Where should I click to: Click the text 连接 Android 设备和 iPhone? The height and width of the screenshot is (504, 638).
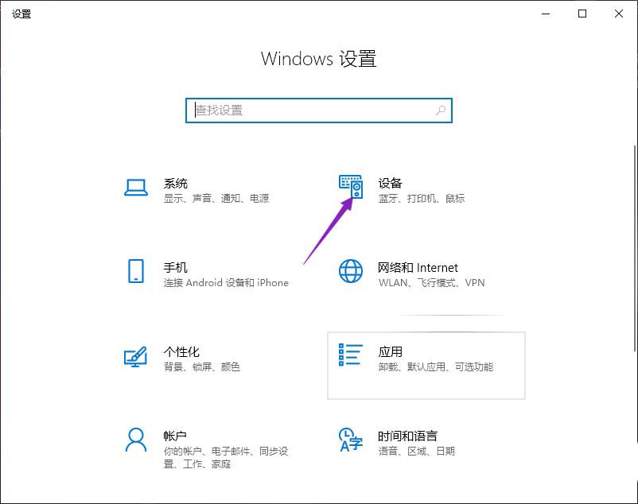226,283
